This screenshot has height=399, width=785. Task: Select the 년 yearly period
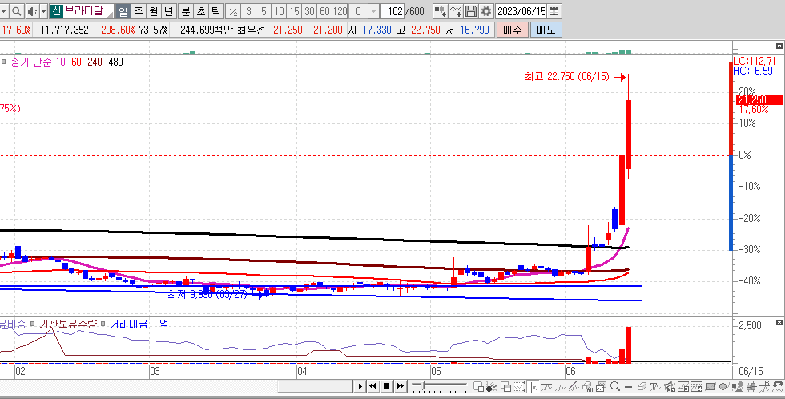click(x=168, y=11)
